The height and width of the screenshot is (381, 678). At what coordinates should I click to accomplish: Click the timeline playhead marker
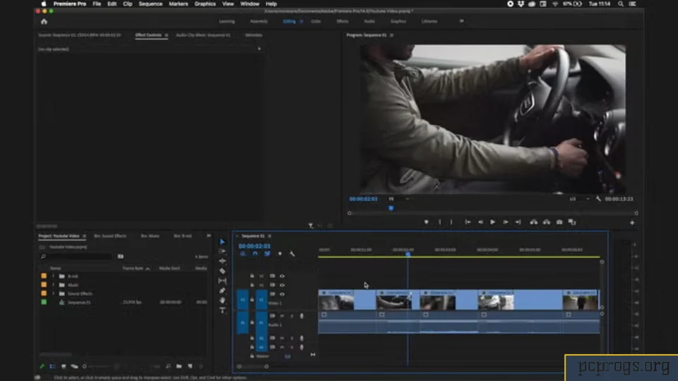(408, 255)
